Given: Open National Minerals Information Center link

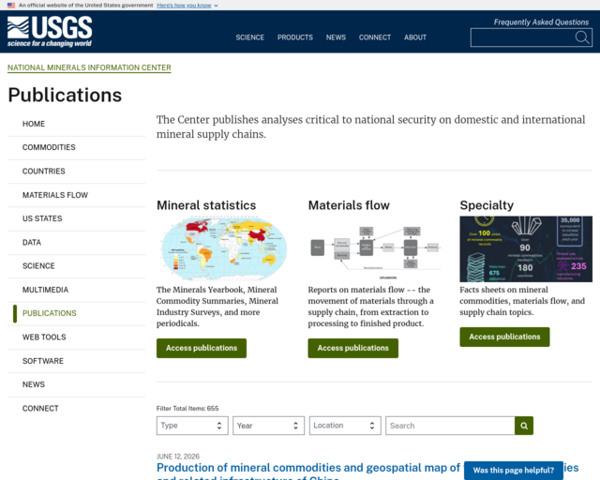Looking at the screenshot, I should [89, 67].
